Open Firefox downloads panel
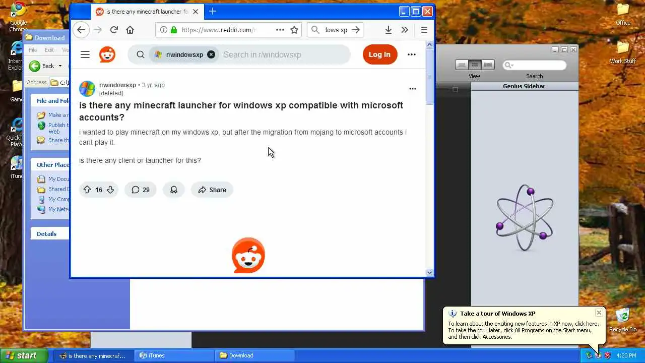Screen dimensions: 645x363 388,30
